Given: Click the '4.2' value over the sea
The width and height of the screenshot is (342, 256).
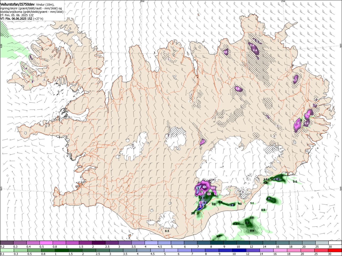Looking at the screenshot, I should [269, 199].
